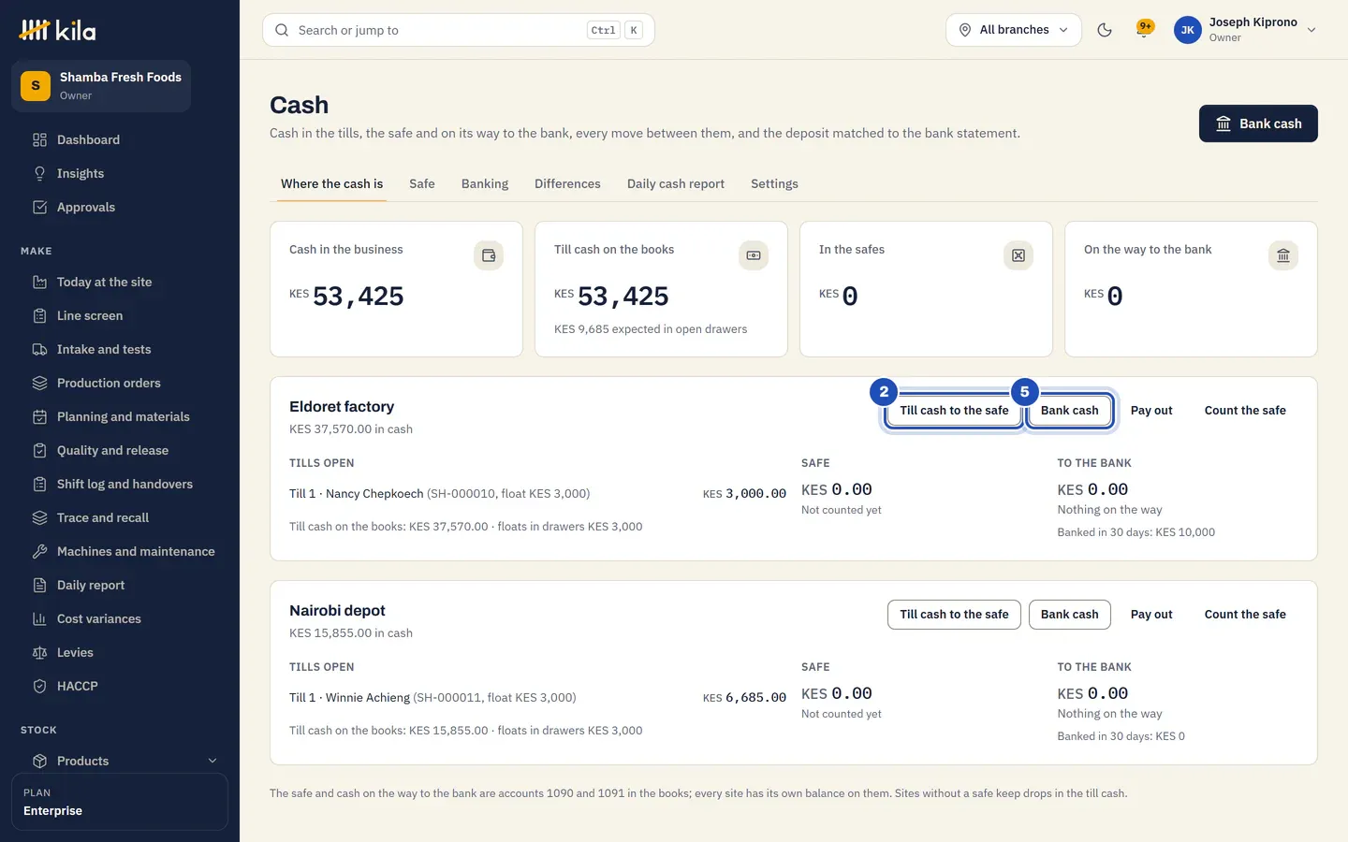Image resolution: width=1348 pixels, height=842 pixels.
Task: Click Pay out for Eldoret factory
Action: 1151,411
